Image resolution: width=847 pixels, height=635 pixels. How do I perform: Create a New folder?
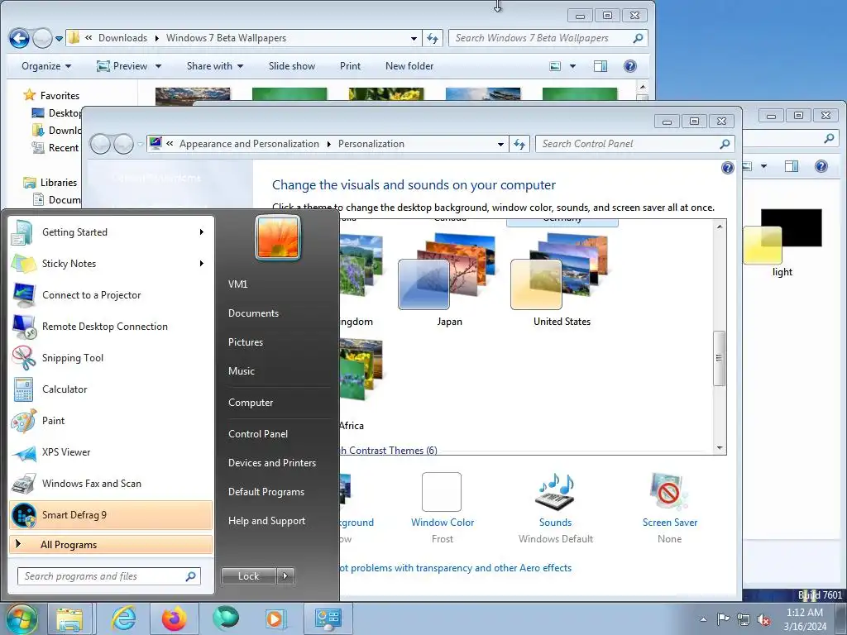[x=409, y=66]
